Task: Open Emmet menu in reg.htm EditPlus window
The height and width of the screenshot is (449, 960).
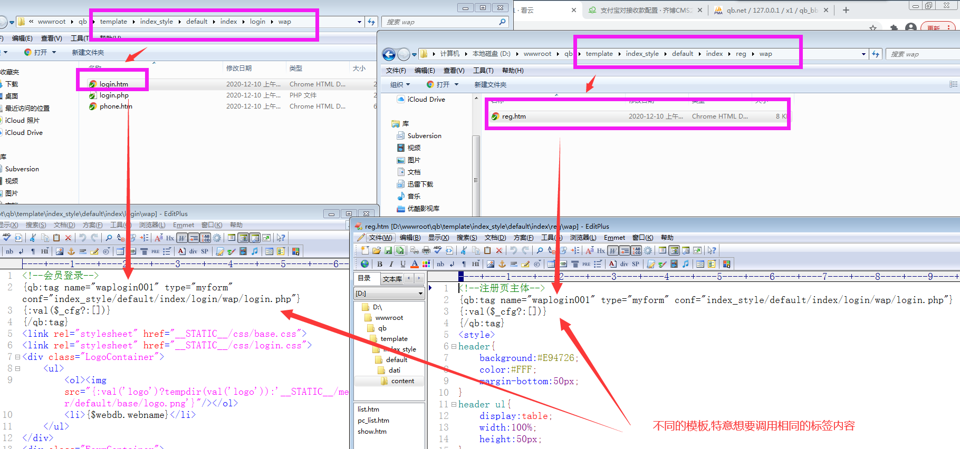Action: tap(614, 238)
